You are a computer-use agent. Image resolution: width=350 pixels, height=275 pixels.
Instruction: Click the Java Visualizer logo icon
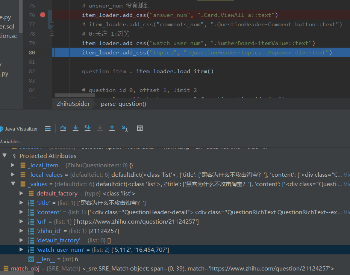(2, 129)
